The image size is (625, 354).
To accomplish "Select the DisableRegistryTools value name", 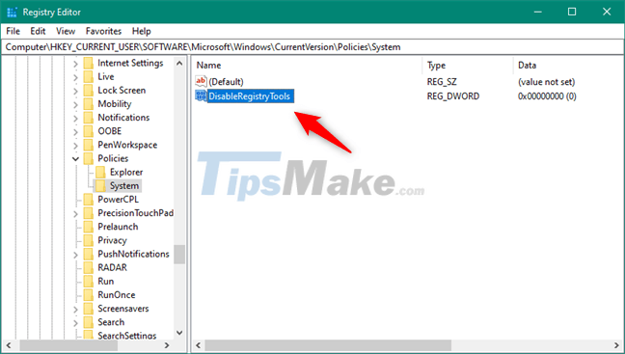I will (x=251, y=96).
